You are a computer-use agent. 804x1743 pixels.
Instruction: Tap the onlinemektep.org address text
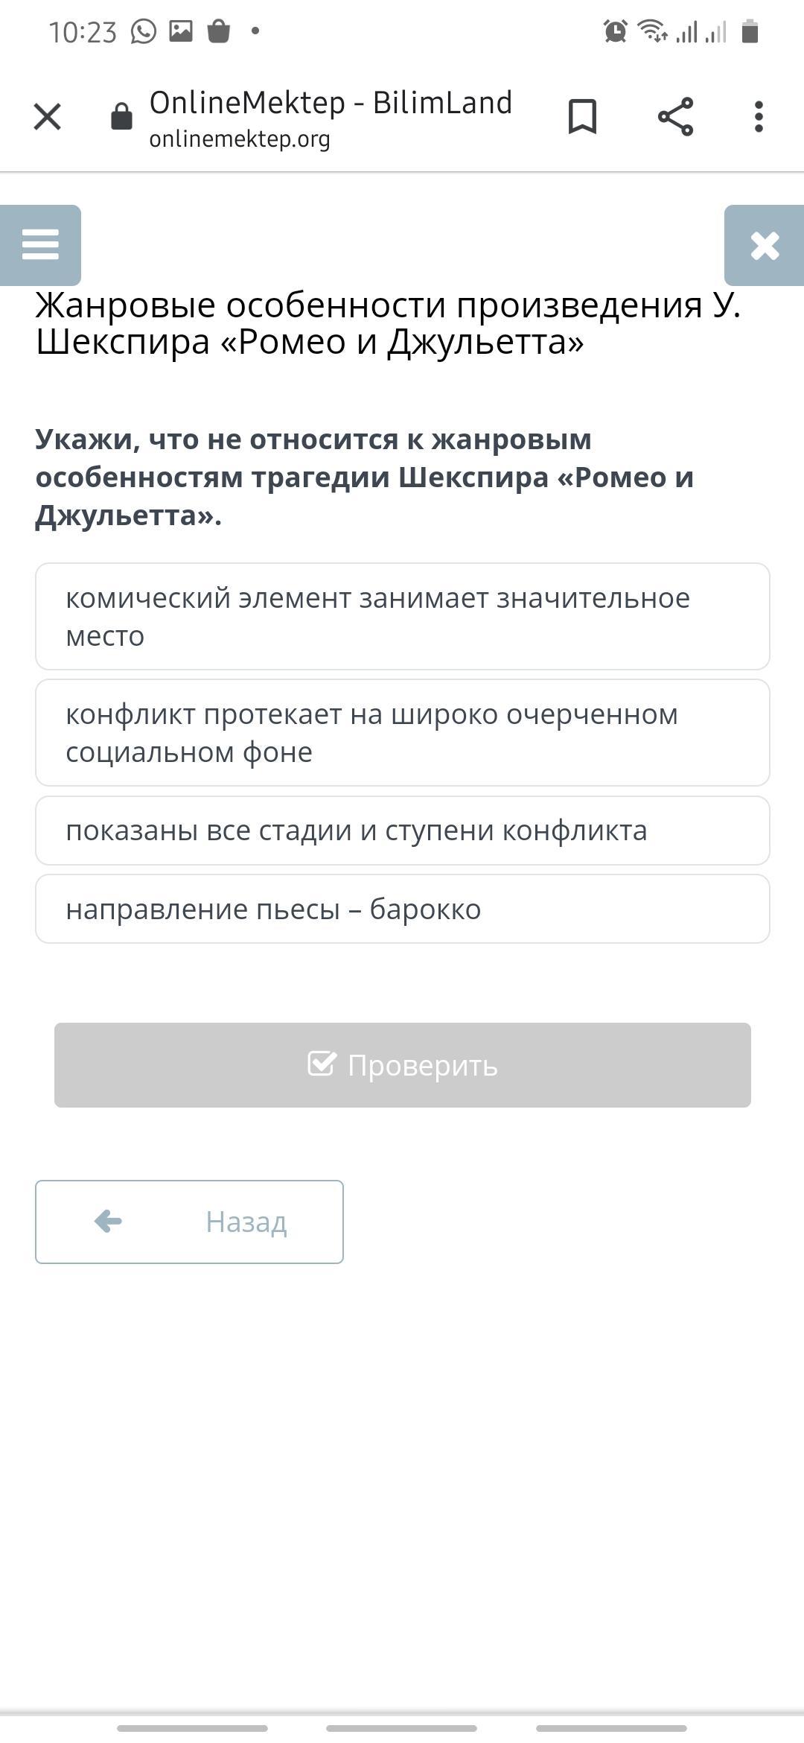(x=240, y=139)
